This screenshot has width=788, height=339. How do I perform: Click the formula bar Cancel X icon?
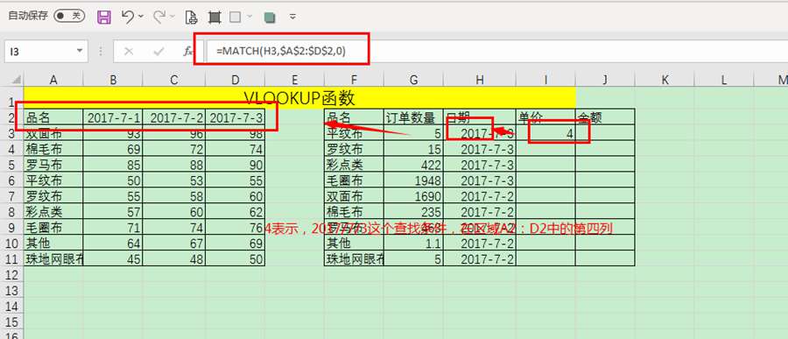tap(128, 52)
